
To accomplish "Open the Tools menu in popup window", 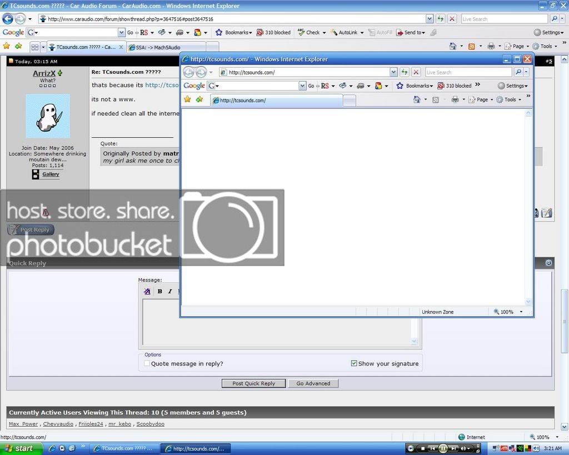I will (509, 99).
